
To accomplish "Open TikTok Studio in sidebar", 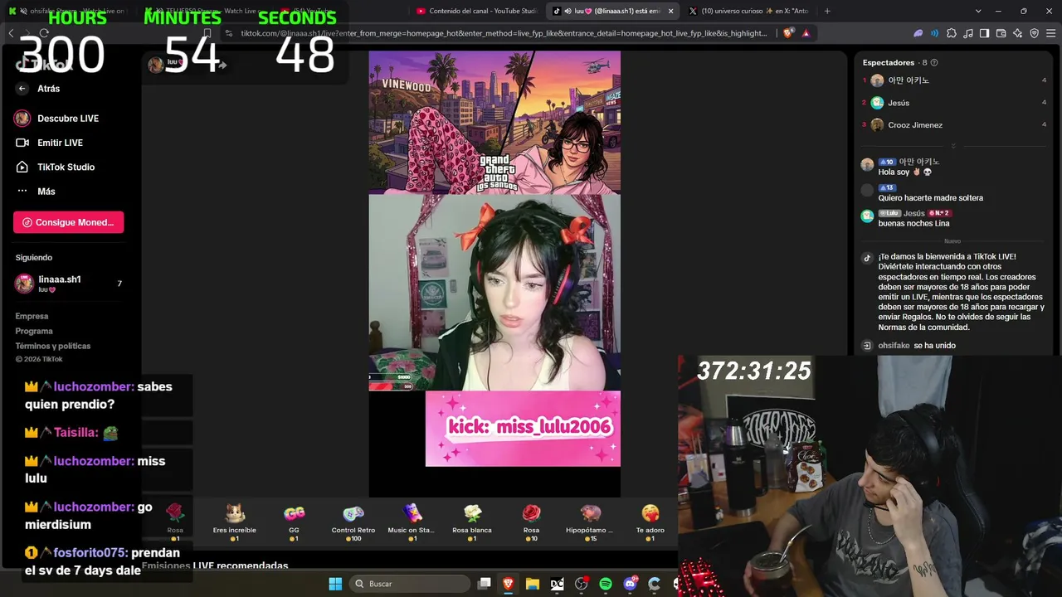I will click(x=55, y=167).
